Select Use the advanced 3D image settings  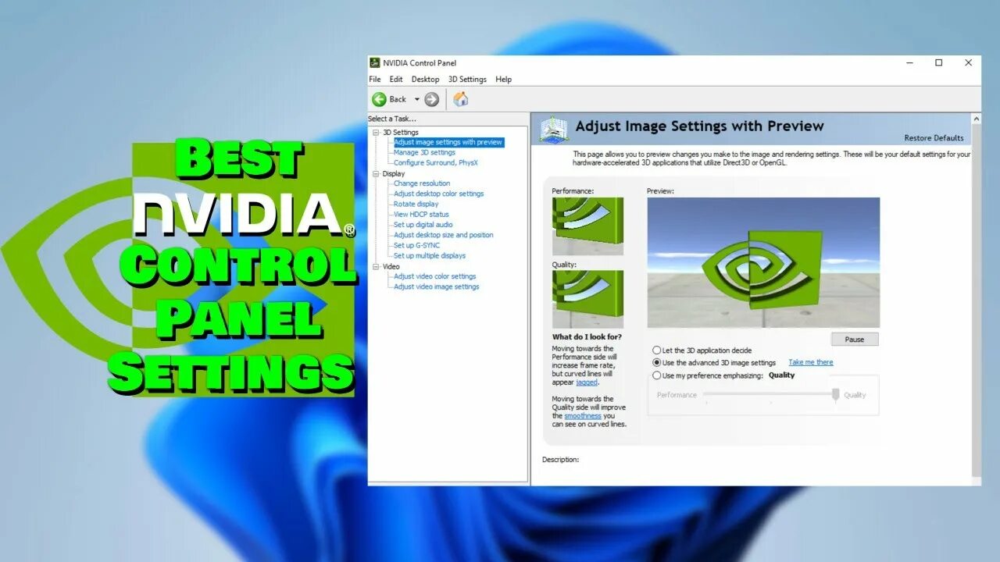click(x=714, y=363)
